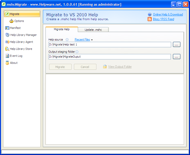Click the Output staging folder field

coord(110,57)
